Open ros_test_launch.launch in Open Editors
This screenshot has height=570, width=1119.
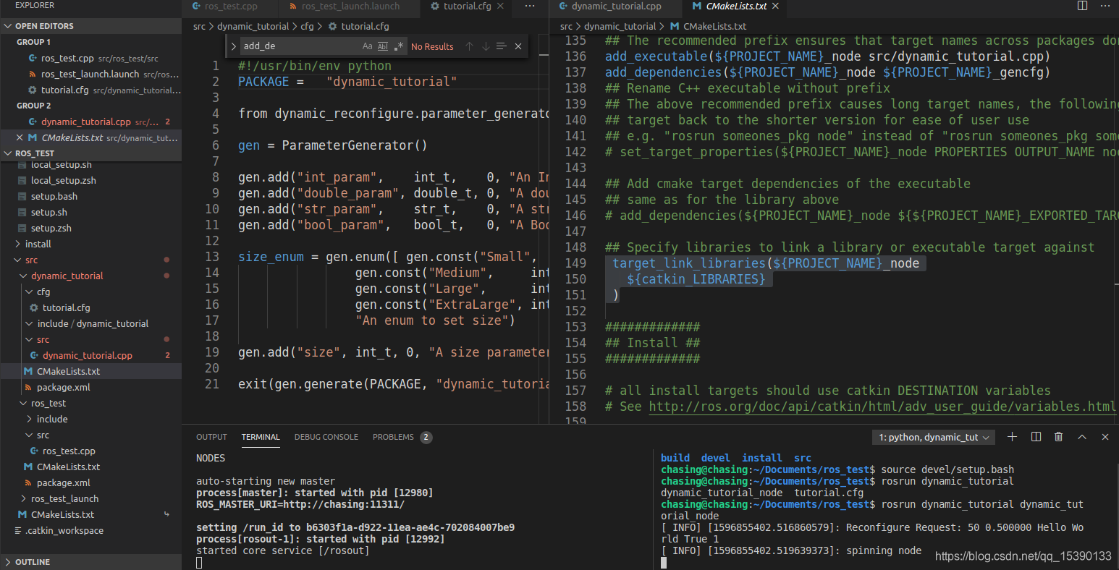click(90, 74)
